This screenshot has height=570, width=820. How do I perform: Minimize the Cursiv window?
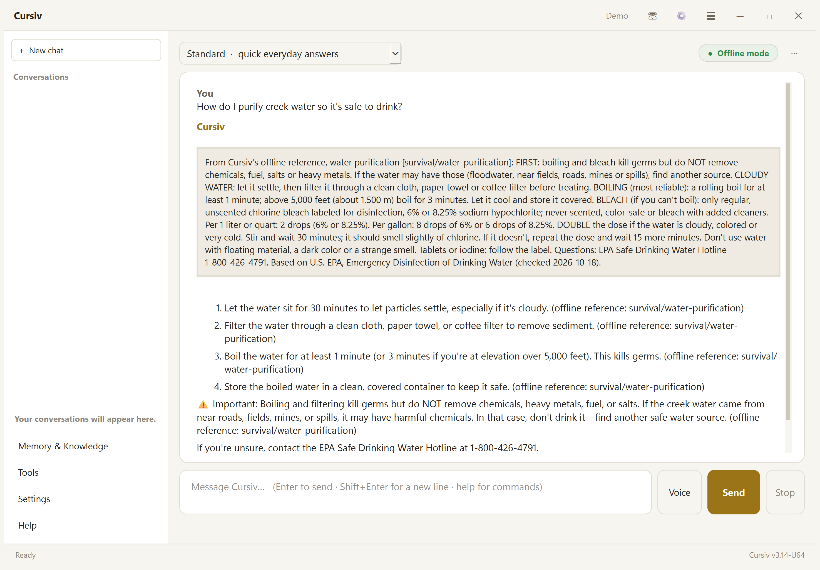(x=740, y=16)
